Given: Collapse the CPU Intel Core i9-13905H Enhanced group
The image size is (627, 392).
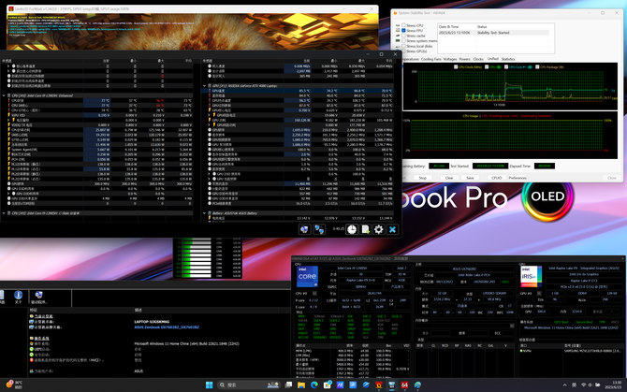Looking at the screenshot, I should tap(4, 95).
